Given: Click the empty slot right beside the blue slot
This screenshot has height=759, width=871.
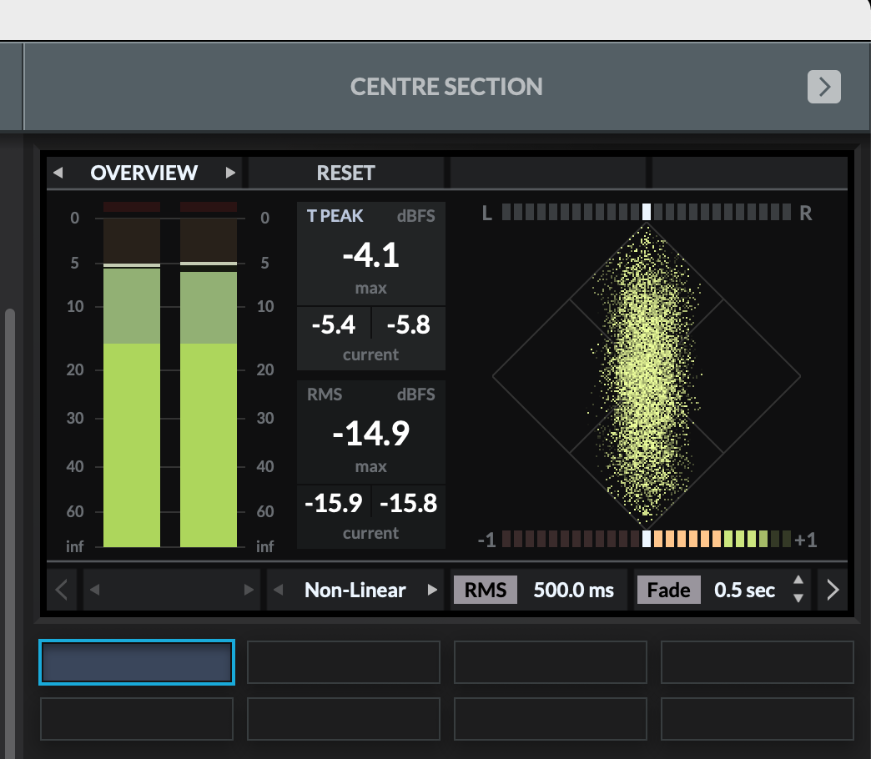Looking at the screenshot, I should coord(343,662).
